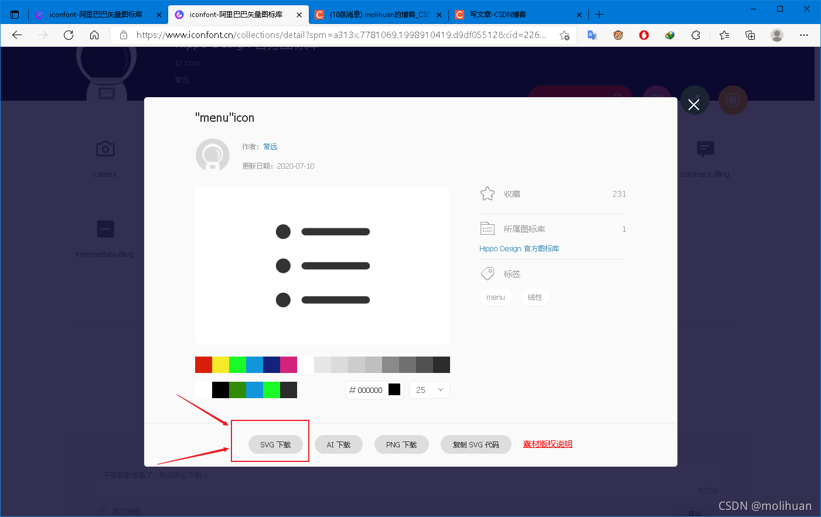
Task: Open the favorites list icon
Action: [724, 35]
